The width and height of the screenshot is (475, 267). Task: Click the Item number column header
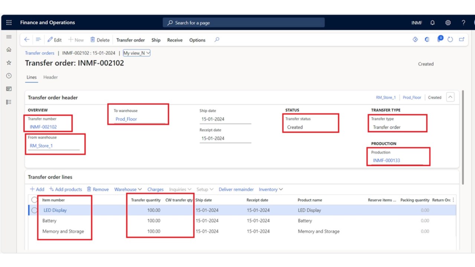pos(53,200)
